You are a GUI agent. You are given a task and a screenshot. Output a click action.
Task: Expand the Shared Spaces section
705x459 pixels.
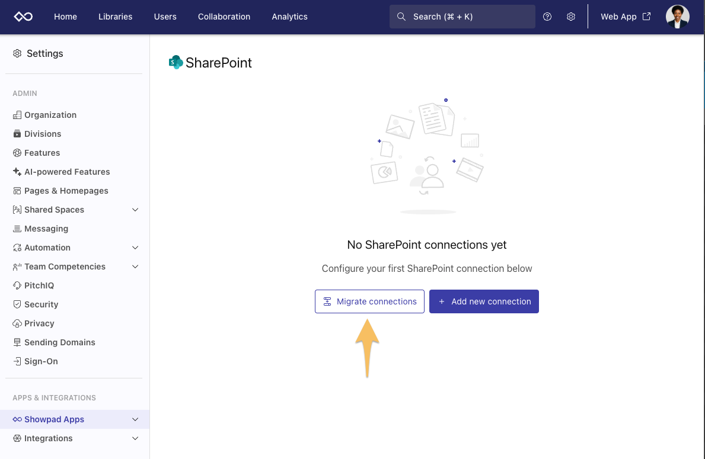coord(135,209)
